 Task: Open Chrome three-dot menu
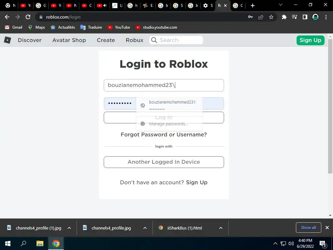click(x=326, y=17)
